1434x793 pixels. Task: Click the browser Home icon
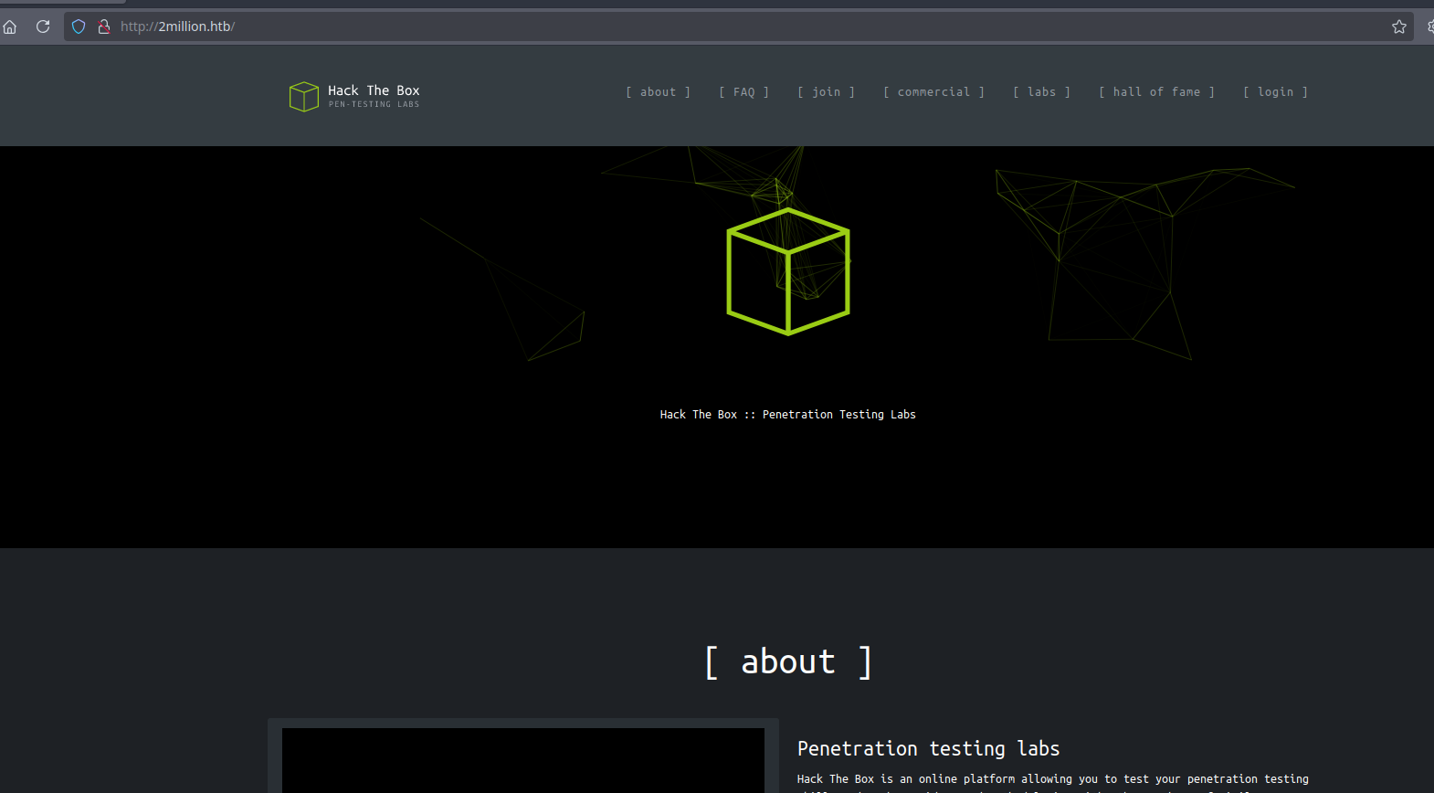(x=10, y=26)
